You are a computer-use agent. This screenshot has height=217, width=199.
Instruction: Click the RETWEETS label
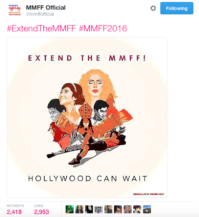coord(15,206)
